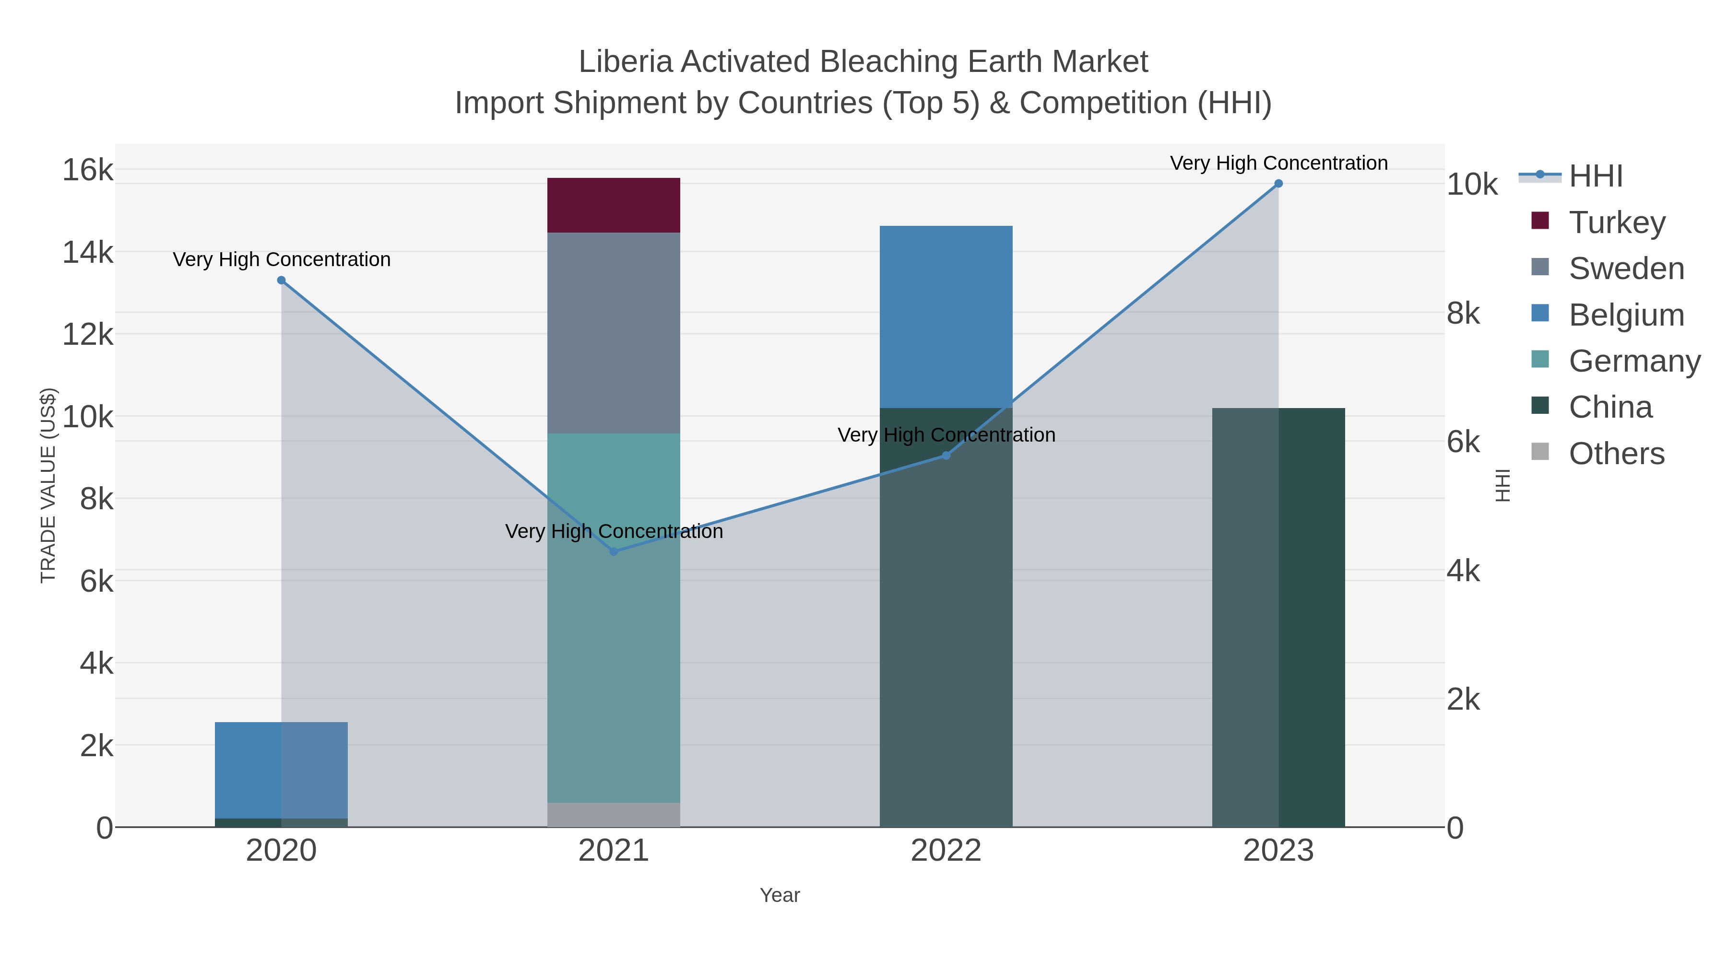Click the Germany teal legend swatch
Viewport: 1727px width, 971px height.
1540,359
